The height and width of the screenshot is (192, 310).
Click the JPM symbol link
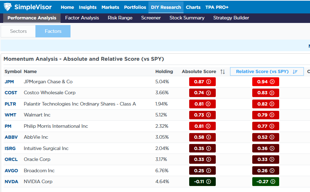point(9,82)
